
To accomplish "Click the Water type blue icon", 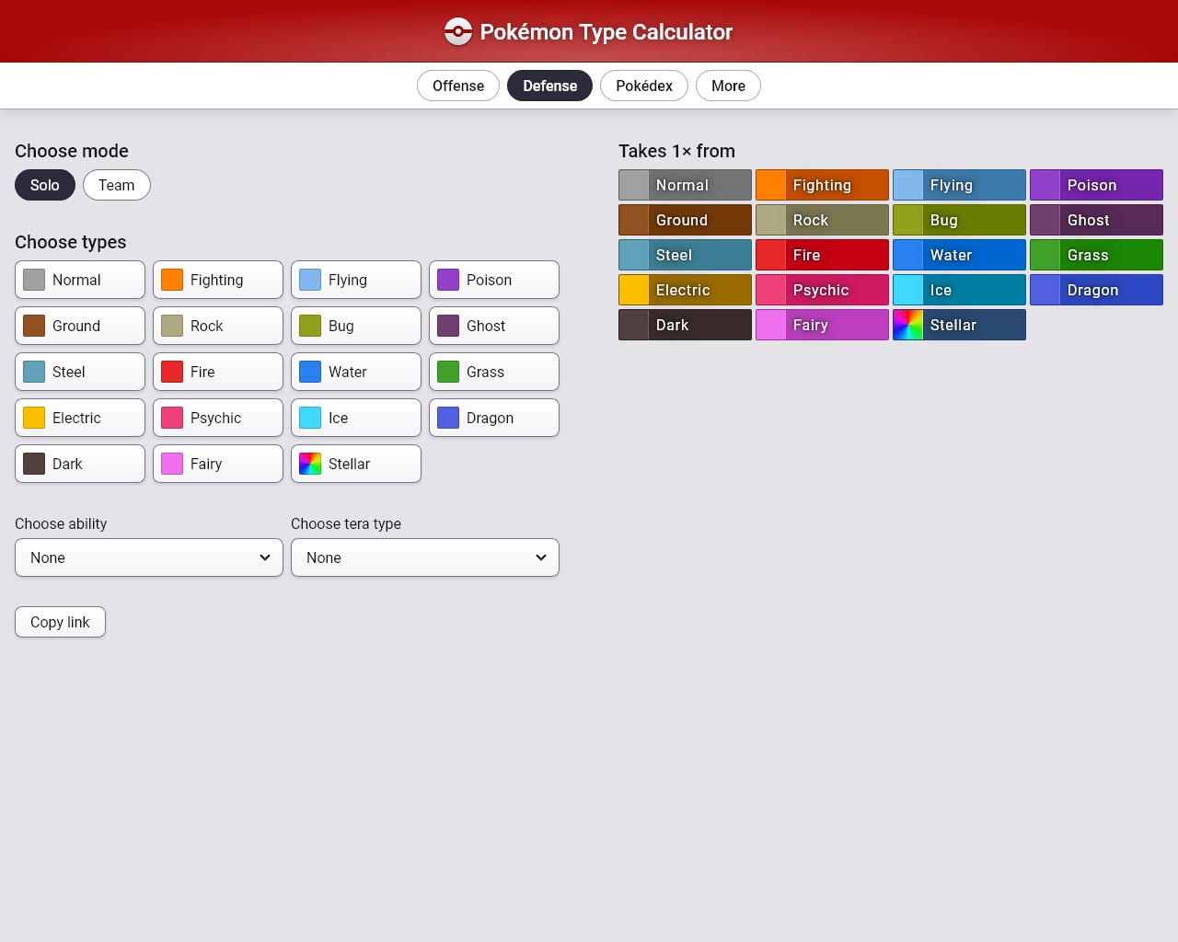I will pos(310,372).
